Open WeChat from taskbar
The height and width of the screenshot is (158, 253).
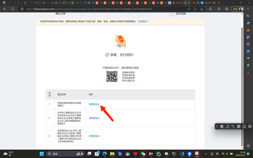(x=143, y=154)
